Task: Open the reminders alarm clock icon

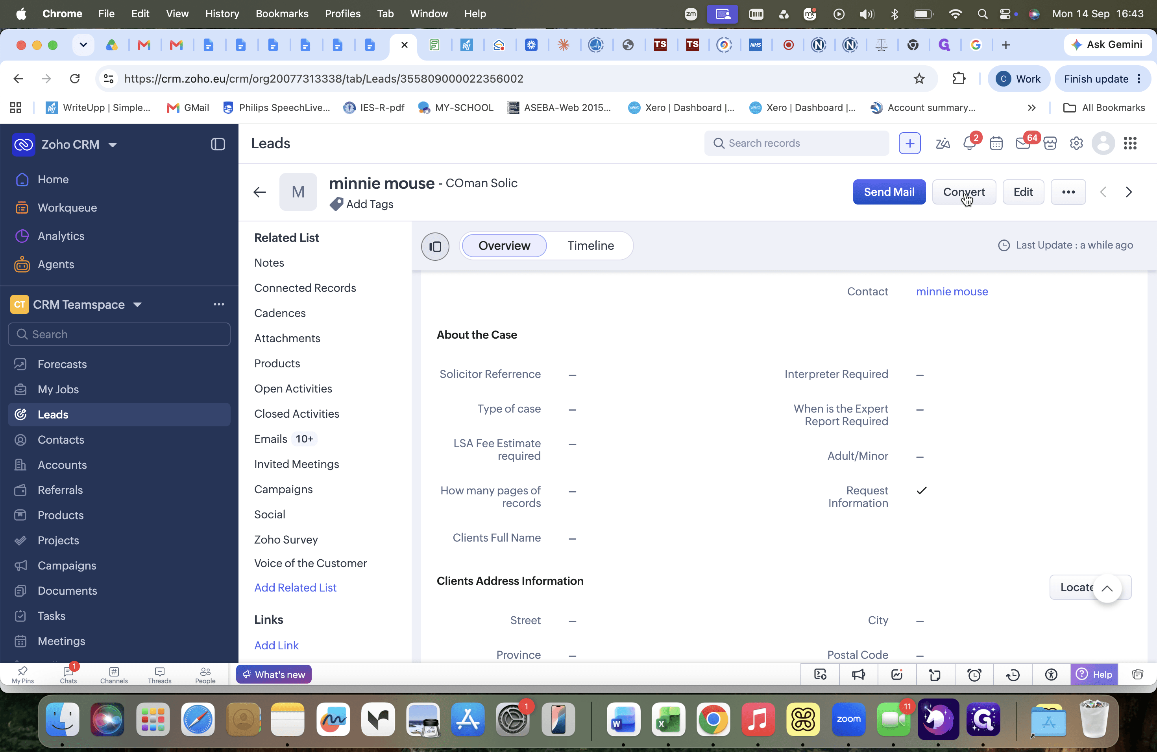Action: [x=974, y=675]
